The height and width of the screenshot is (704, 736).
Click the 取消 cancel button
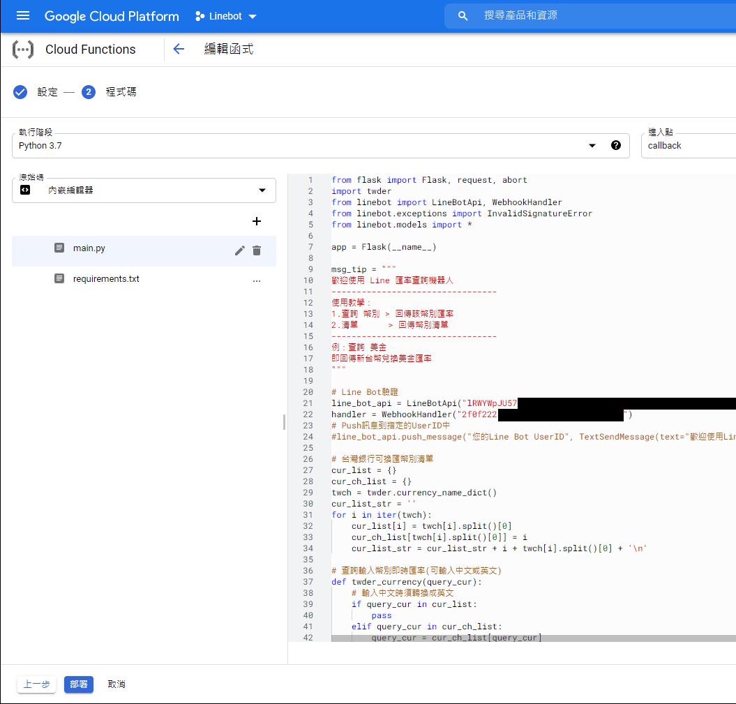click(117, 684)
